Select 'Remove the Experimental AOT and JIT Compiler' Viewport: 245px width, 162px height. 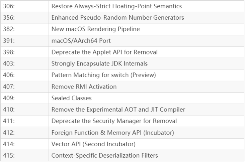point(118,110)
